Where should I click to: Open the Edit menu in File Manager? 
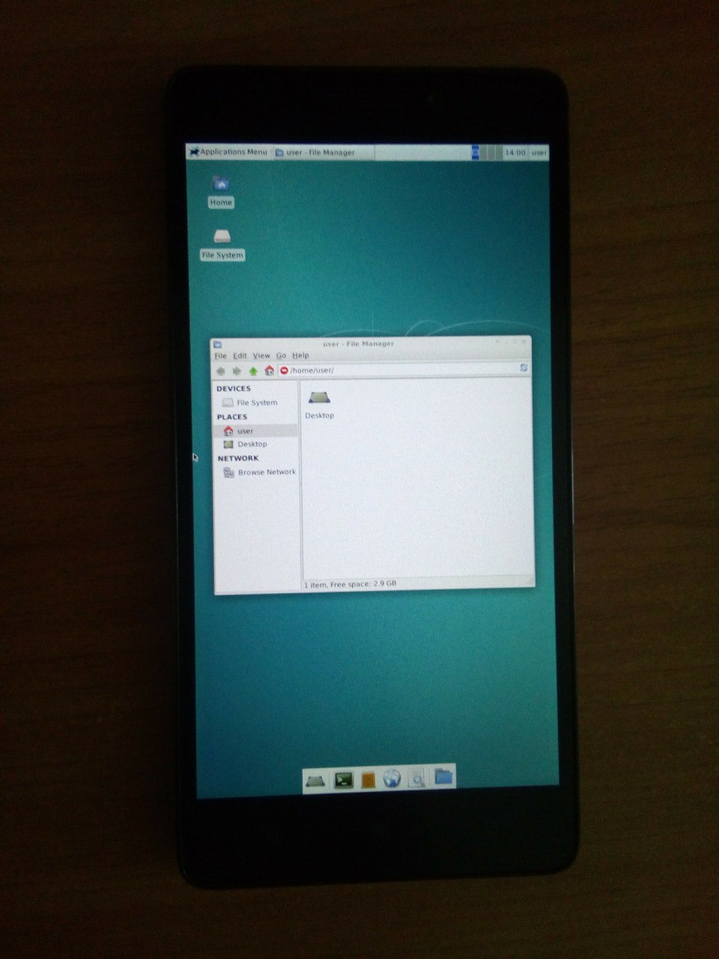240,356
